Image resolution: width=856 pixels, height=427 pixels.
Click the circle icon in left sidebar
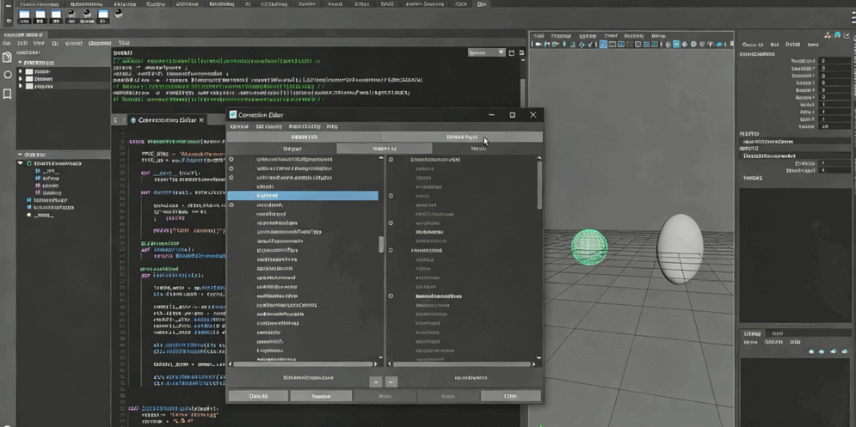(8, 75)
